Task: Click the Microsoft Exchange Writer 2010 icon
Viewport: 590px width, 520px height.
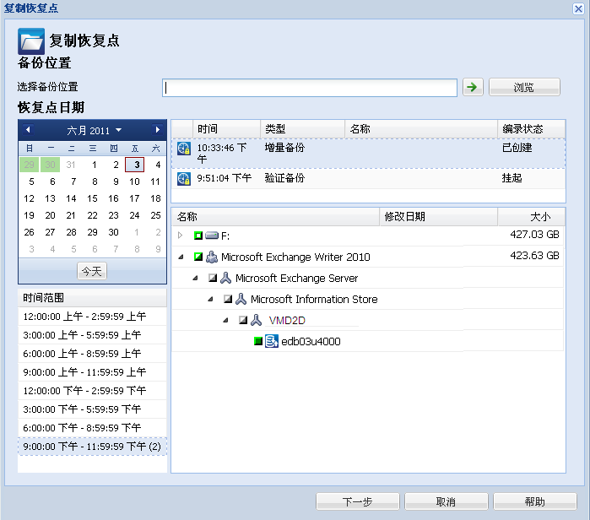Action: 212,257
